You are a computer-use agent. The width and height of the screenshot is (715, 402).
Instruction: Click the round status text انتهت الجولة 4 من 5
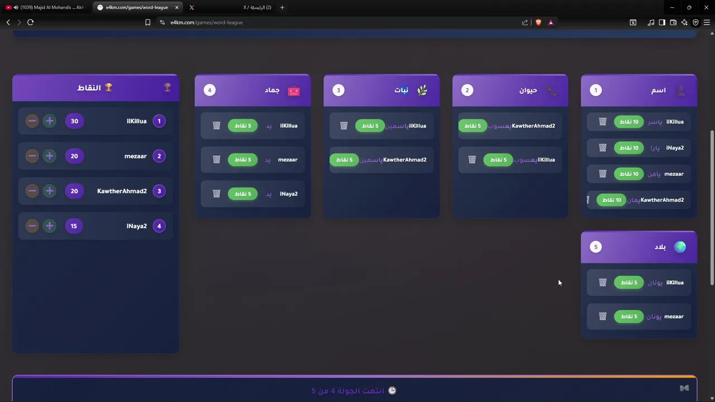(348, 391)
